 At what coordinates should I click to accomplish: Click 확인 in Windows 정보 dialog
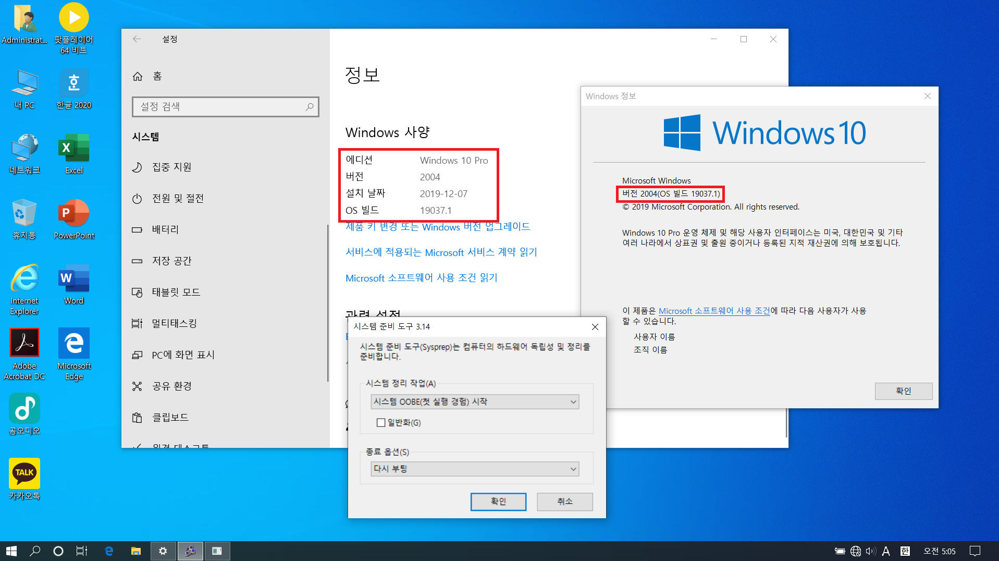pyautogui.click(x=904, y=391)
